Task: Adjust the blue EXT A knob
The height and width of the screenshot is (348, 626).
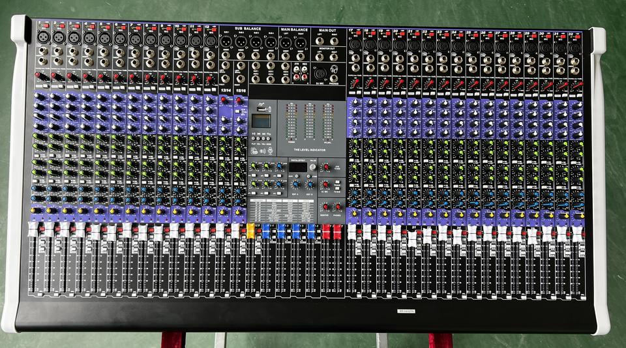Action: [295, 184]
